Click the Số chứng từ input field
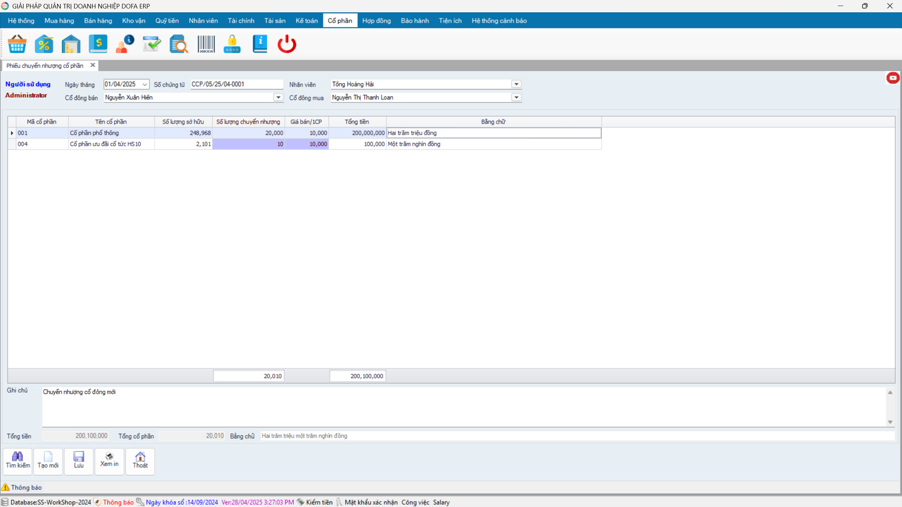Screen dimensions: 902x507 tap(237, 84)
